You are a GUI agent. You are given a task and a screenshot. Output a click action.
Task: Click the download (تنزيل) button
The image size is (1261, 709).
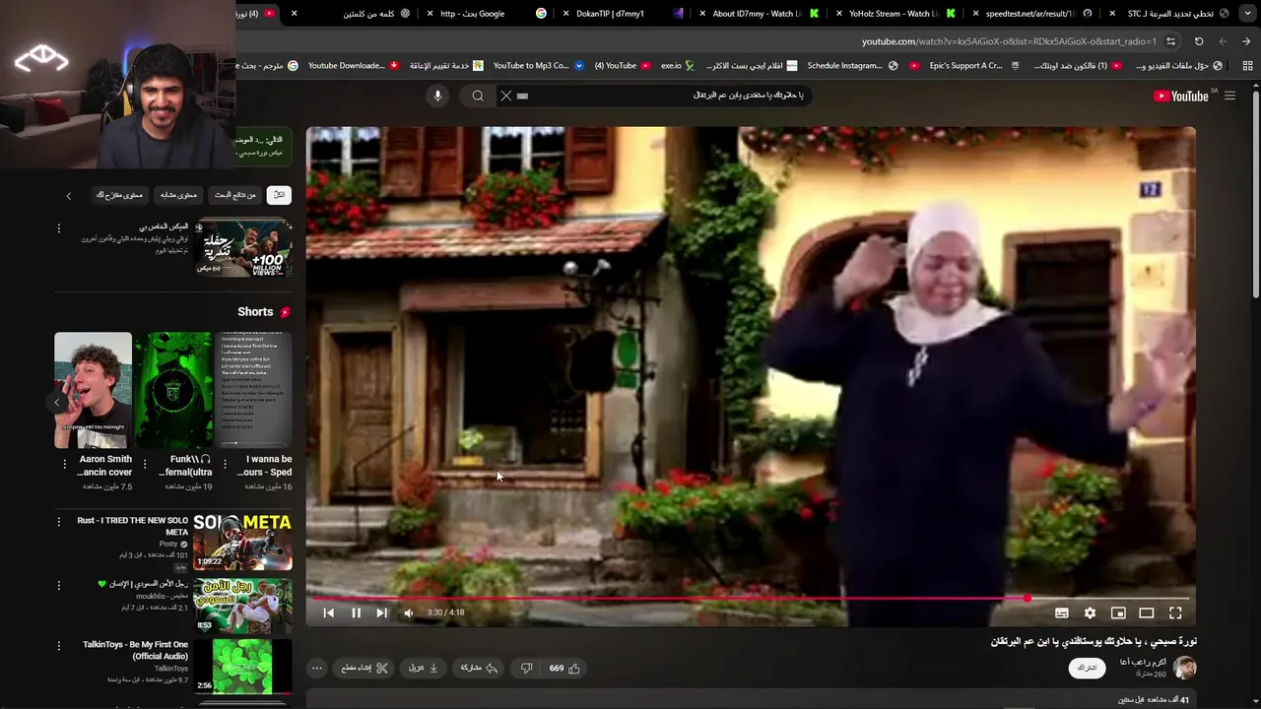pos(424,668)
